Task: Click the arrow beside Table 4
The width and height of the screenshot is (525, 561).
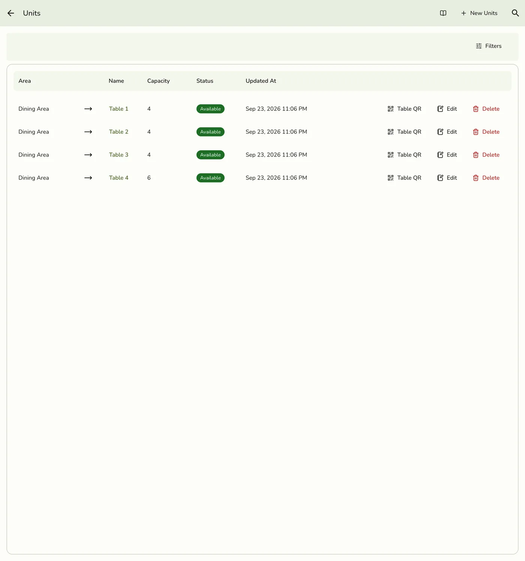Action: [88, 178]
